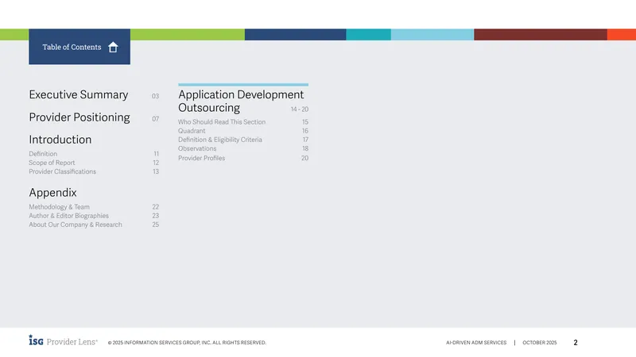Open the Quadrant entry
This screenshot has width=636, height=357.
coord(192,131)
